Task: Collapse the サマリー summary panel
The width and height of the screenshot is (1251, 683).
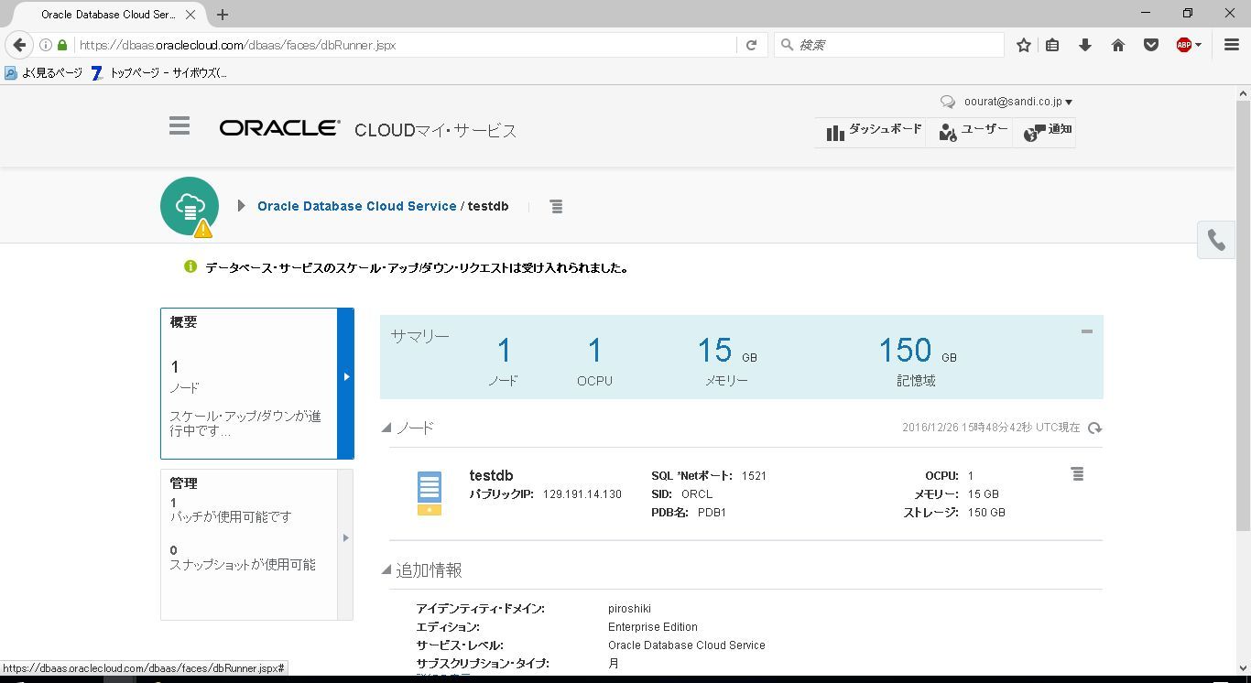Action: click(x=1087, y=331)
